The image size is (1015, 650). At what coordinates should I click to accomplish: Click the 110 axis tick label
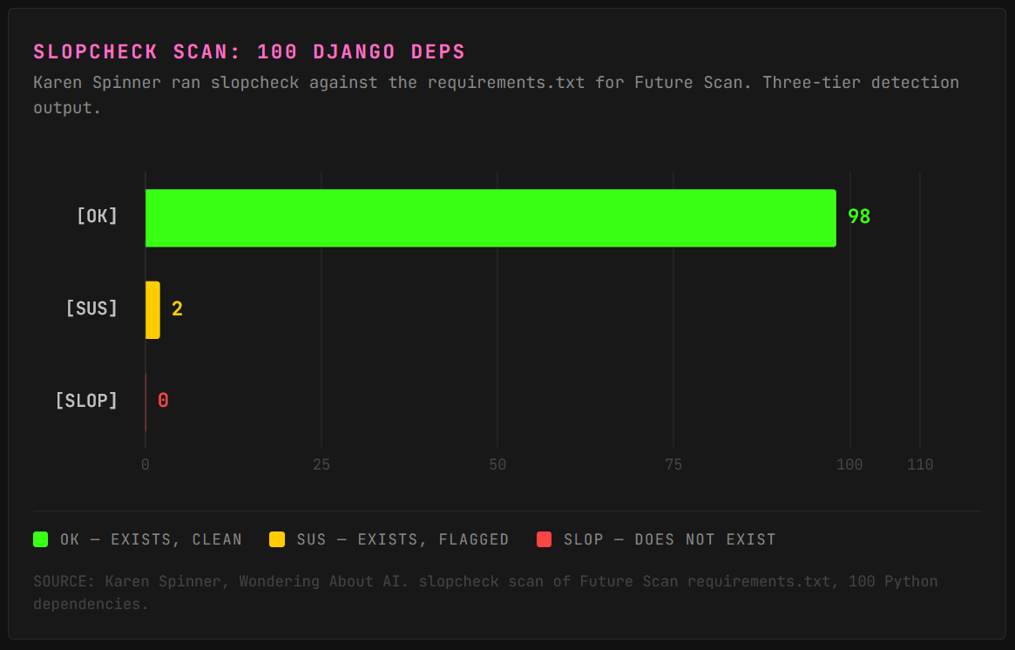[x=920, y=464]
